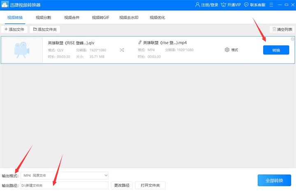Open 注册/登录 account login
The image size is (296, 191).
[206, 5]
